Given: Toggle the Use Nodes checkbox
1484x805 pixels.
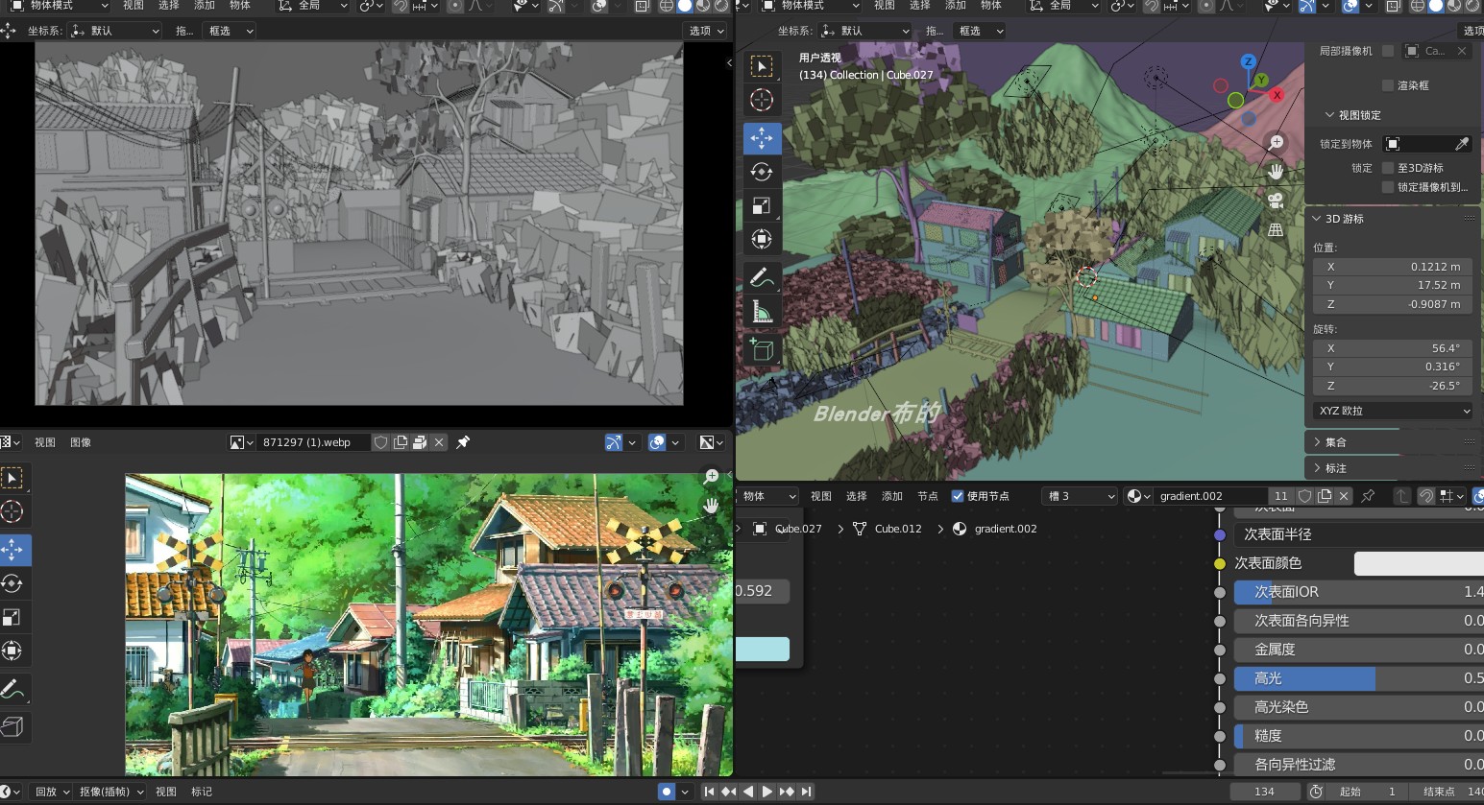Looking at the screenshot, I should point(957,496).
